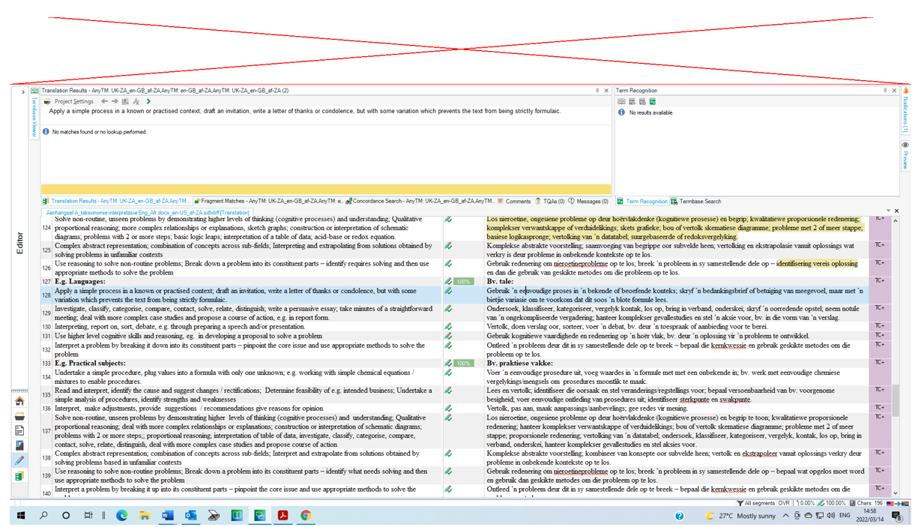Click fourth green icon in Term Recognition toolbar

(653, 101)
